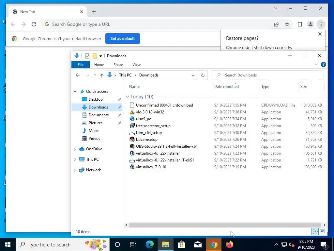Bookmark this tab with the star icon
Screen dimensions: 334x251
tap(287, 24)
